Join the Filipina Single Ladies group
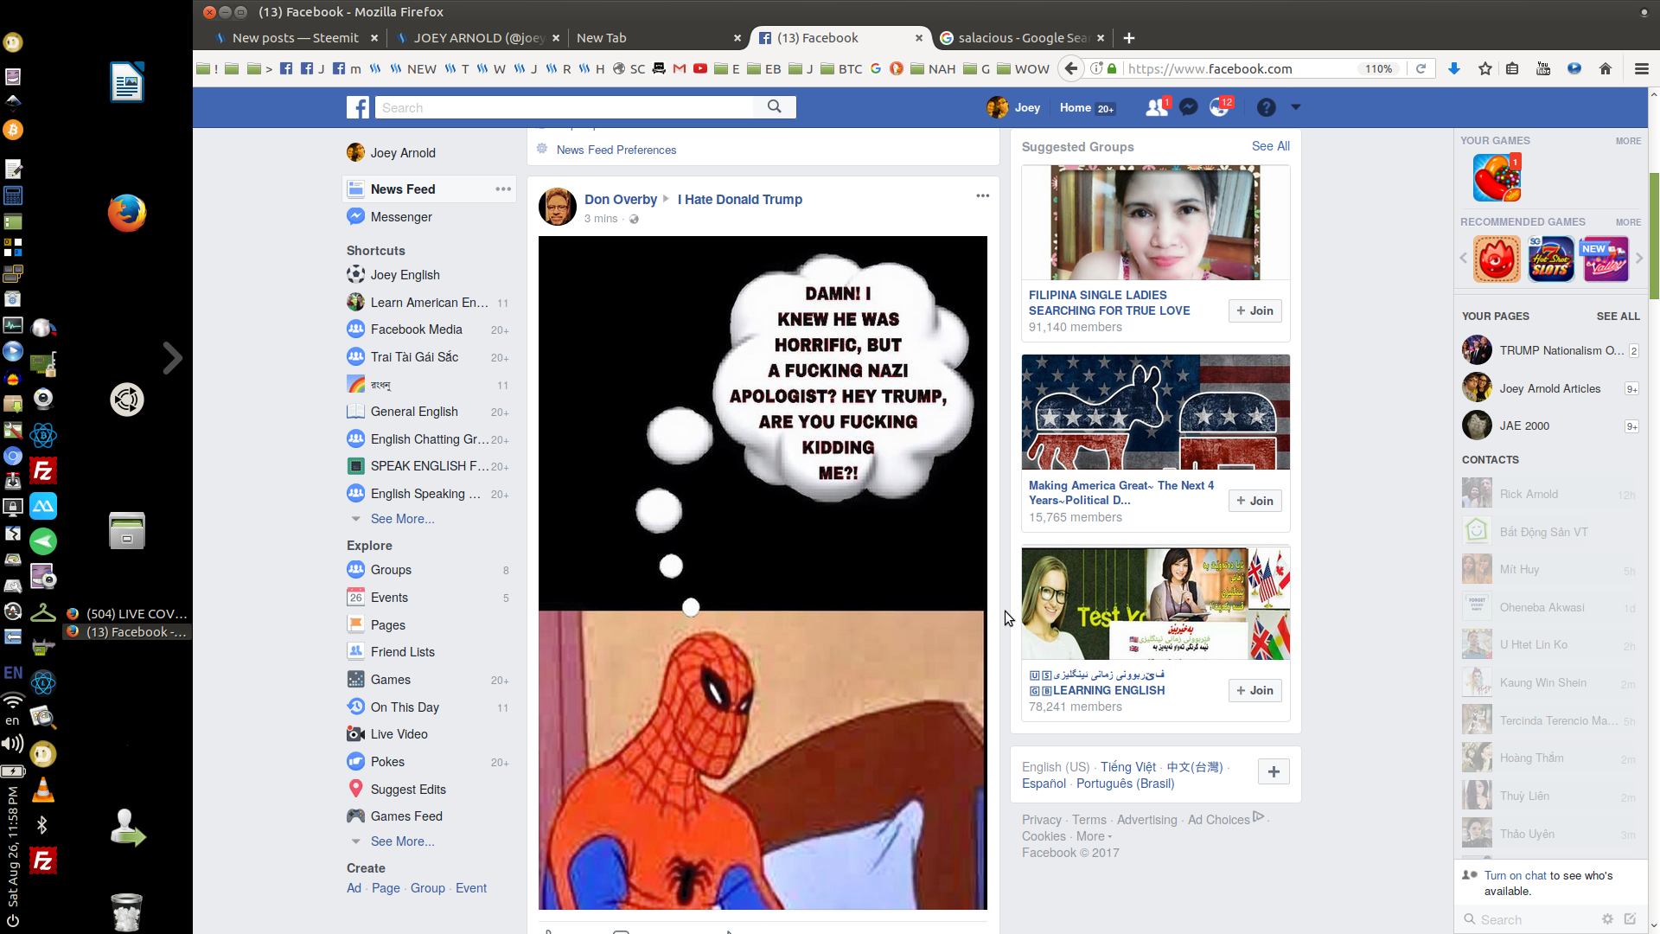The width and height of the screenshot is (1660, 934). [x=1255, y=310]
